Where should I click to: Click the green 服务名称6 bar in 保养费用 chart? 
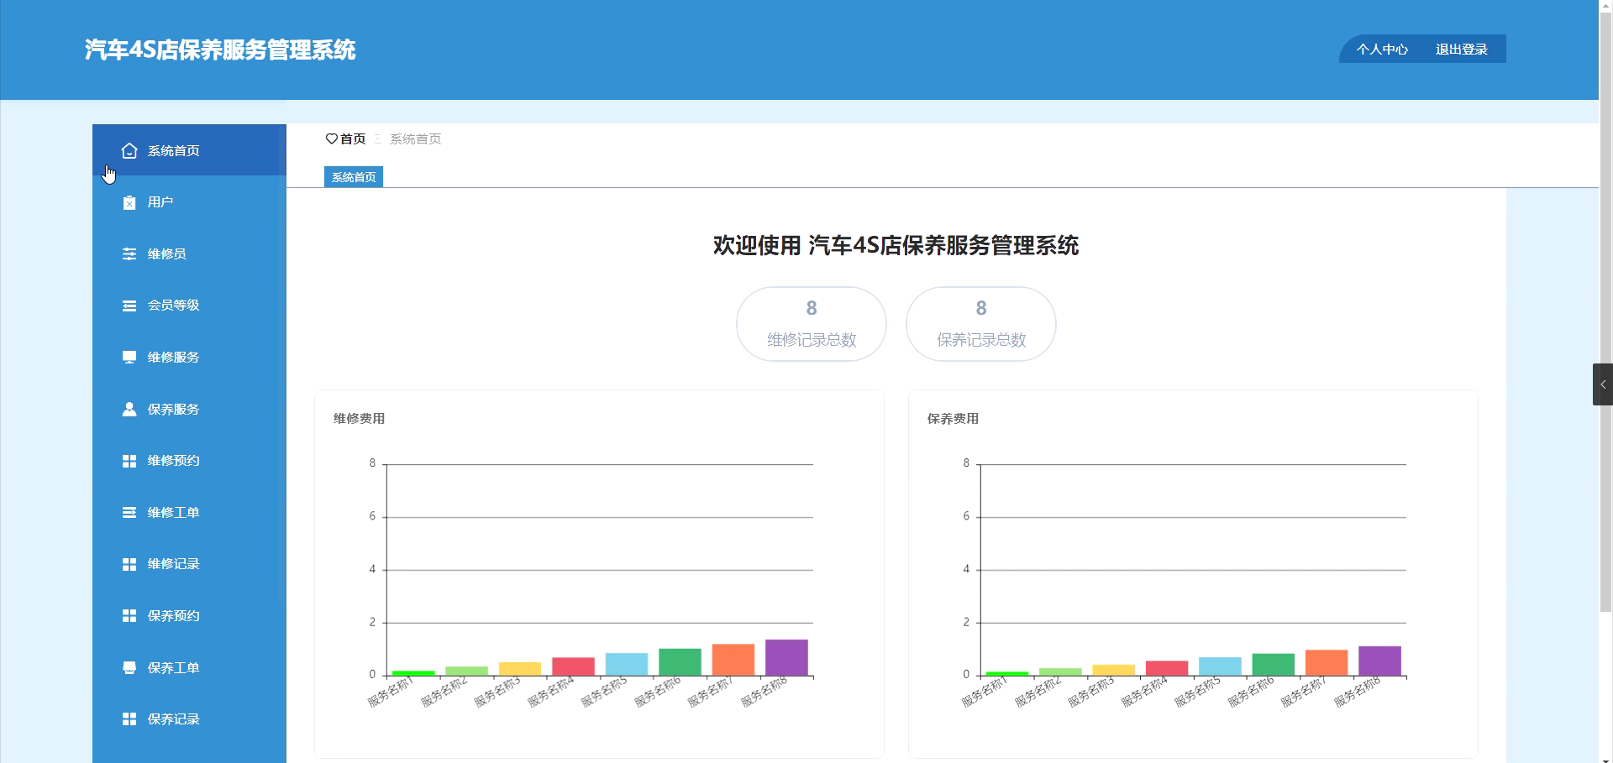pyautogui.click(x=1274, y=665)
